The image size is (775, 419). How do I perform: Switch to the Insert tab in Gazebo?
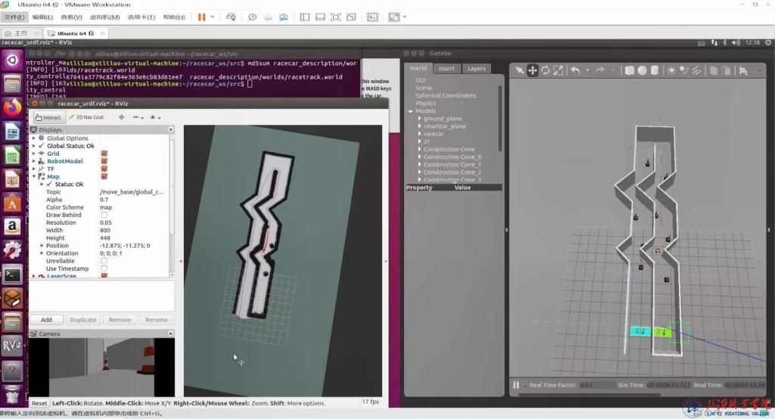click(447, 69)
